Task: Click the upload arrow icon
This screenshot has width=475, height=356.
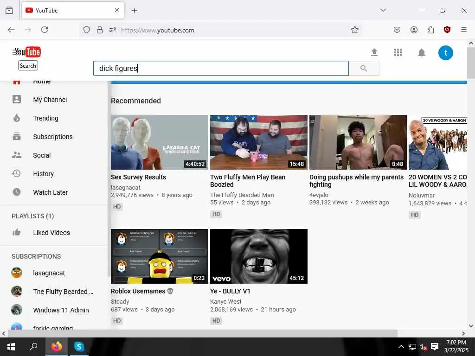Action: (374, 53)
